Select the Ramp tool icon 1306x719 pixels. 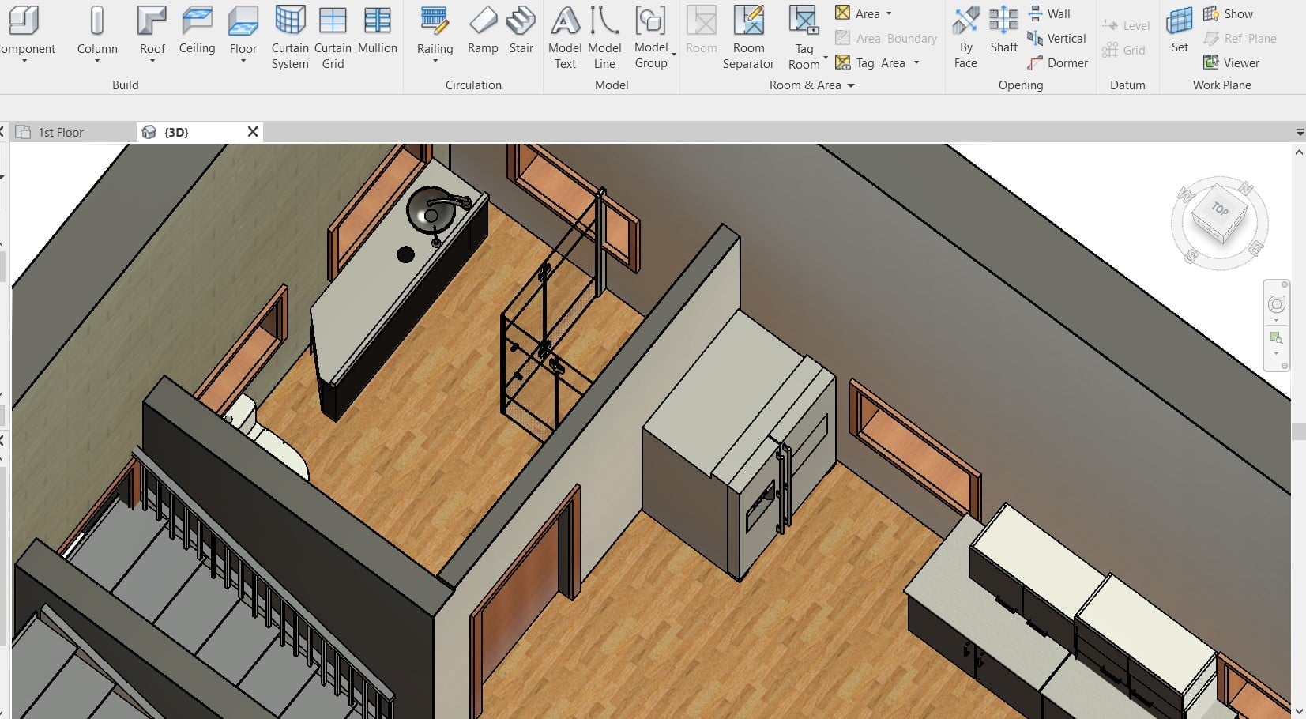[x=483, y=21]
